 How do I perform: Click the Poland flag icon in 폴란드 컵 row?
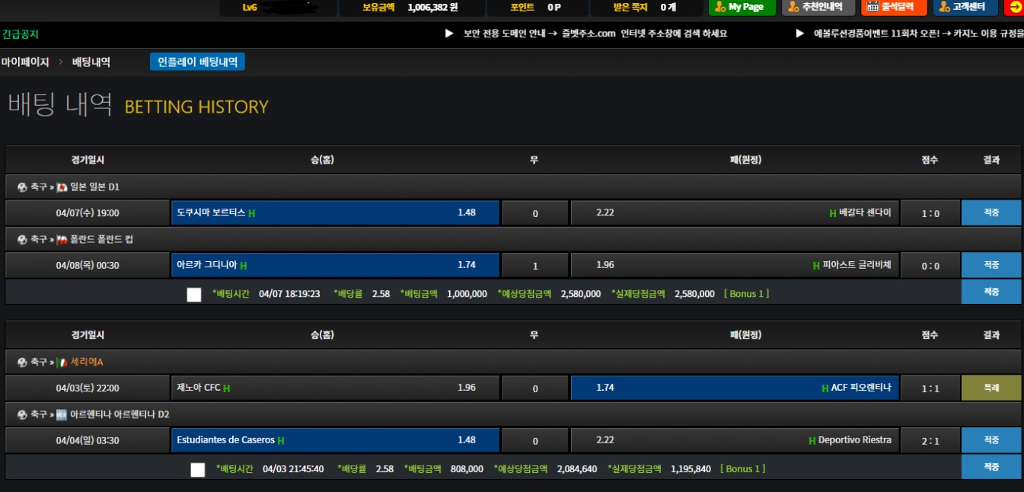click(62, 240)
